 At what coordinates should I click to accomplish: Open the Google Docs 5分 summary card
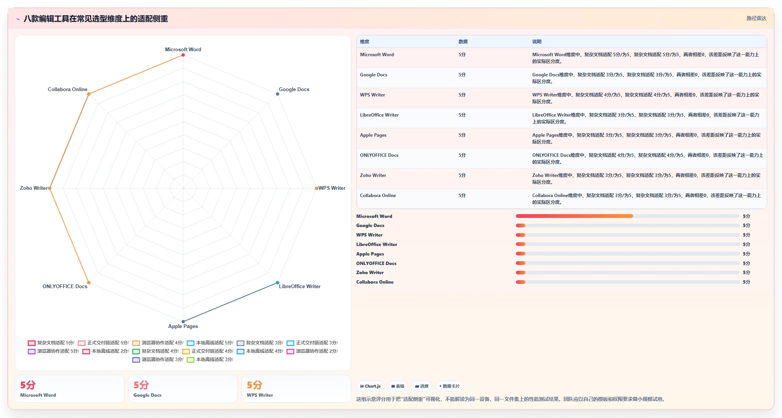point(183,389)
